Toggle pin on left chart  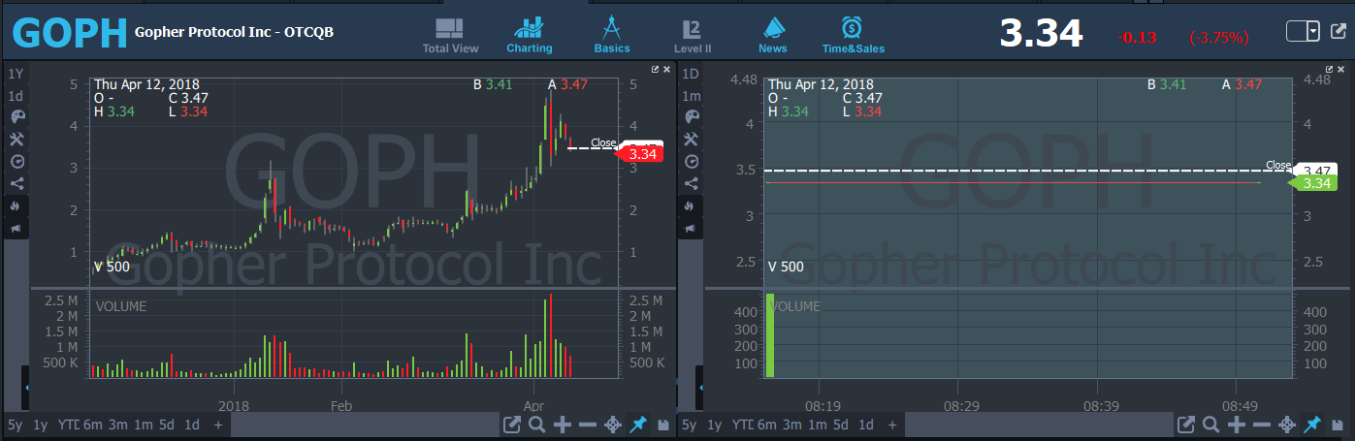[637, 425]
